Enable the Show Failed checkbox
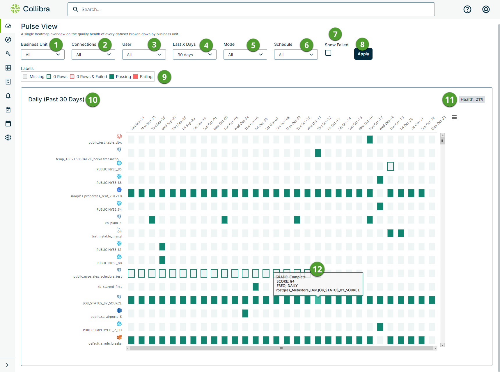500x372 pixels. click(328, 53)
